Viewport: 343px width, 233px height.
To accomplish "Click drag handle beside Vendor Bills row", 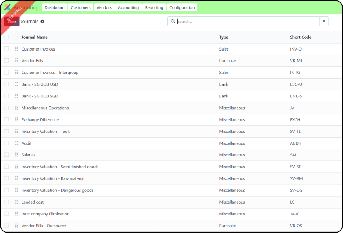I will (17, 61).
